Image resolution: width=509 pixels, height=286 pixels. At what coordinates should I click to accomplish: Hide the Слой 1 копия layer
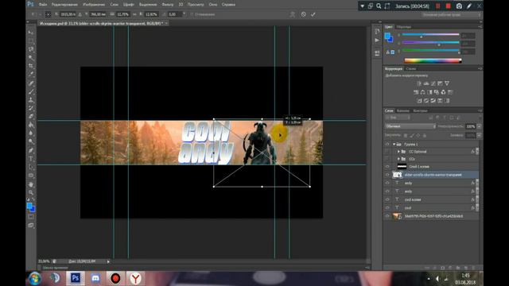click(387, 166)
